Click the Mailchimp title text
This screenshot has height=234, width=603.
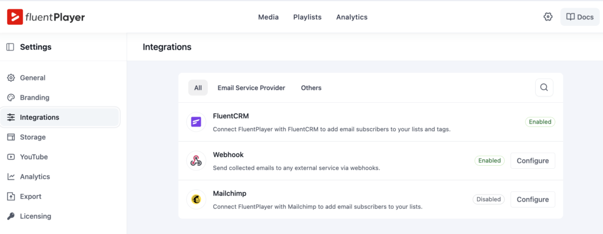point(230,193)
